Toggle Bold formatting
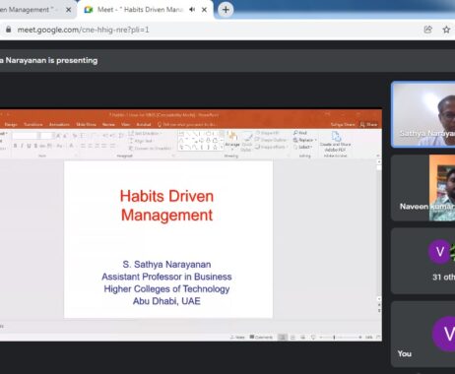This screenshot has width=455, height=374. [x=15, y=146]
